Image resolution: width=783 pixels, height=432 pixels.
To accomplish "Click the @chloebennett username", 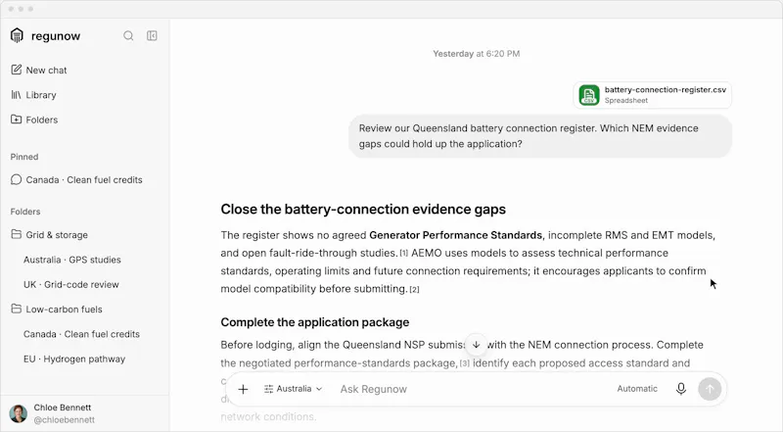I will pyautogui.click(x=64, y=420).
